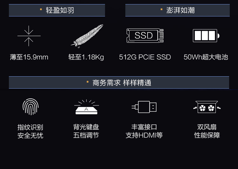The height and width of the screenshot is (169, 238).
Task: Tap the fingerprint recognition icon
Action: coord(30,107)
